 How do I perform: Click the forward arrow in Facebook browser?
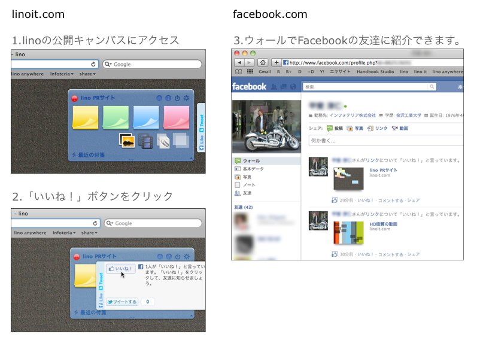click(x=249, y=63)
